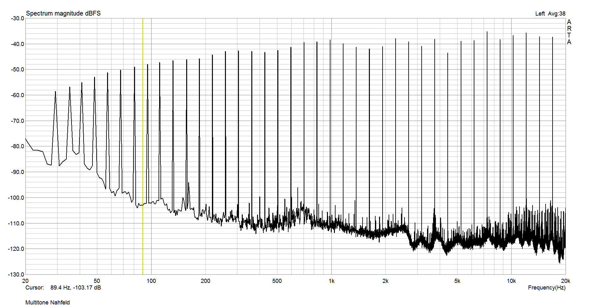Click the cursor readout "89.4 Hz, -103.17 dB"
This screenshot has width=591, height=307.
point(76,288)
